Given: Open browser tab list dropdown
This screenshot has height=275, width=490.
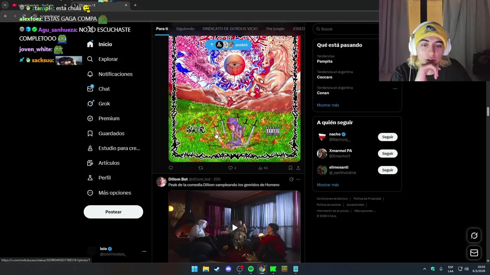Looking at the screenshot, I should [x=5, y=5].
